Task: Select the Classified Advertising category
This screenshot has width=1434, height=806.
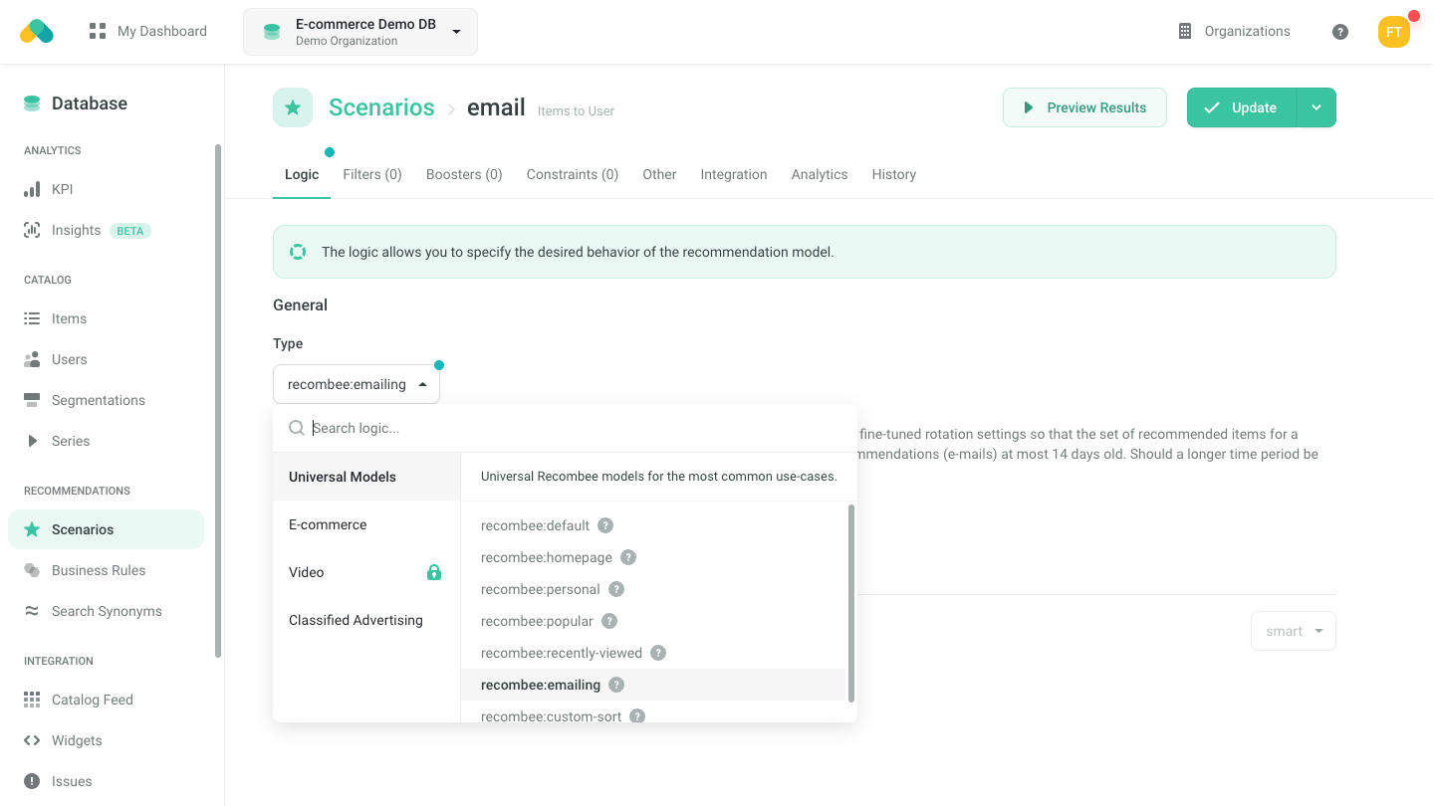Action: click(366, 620)
